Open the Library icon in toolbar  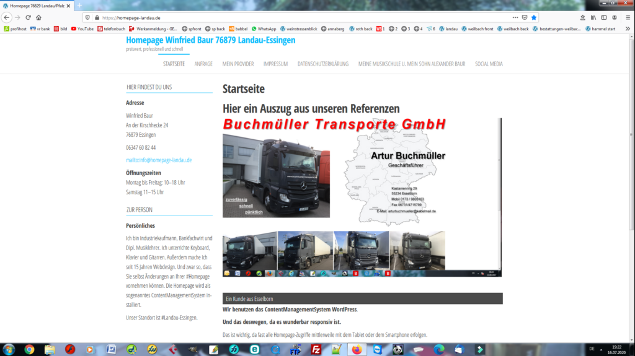tap(593, 17)
